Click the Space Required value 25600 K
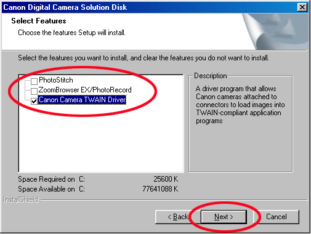Viewport: 311px width, 234px height. (166, 179)
